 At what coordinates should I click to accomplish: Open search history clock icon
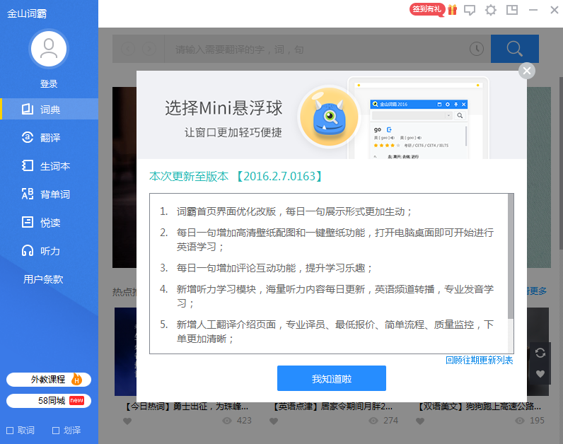coord(477,49)
